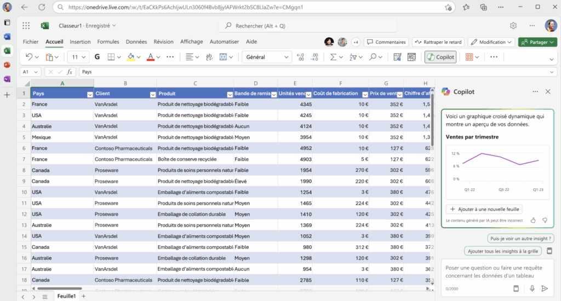
Task: Open the Fichier menu
Action: coord(31,42)
